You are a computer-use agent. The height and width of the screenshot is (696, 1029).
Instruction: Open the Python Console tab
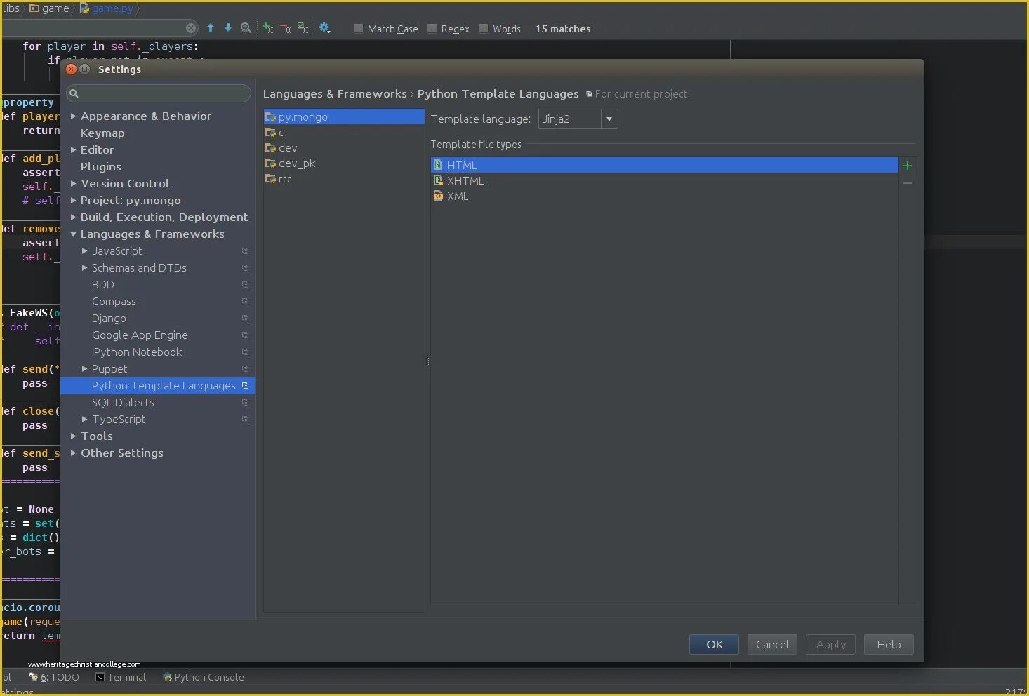[x=204, y=677]
